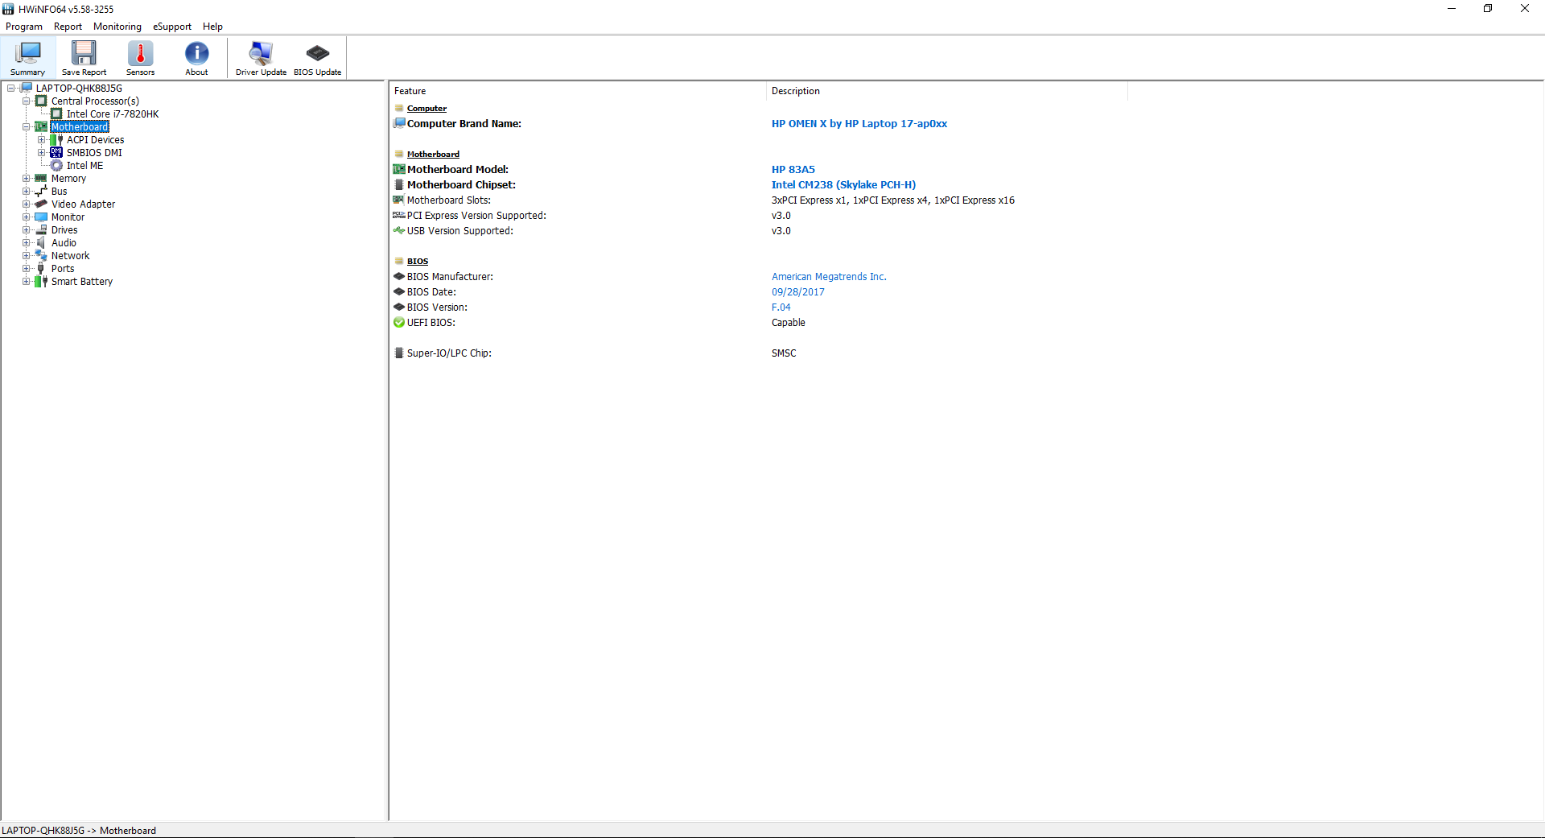Screen dimensions: 1545x838
Task: Select the Smart Battery tree item
Action: [82, 282]
